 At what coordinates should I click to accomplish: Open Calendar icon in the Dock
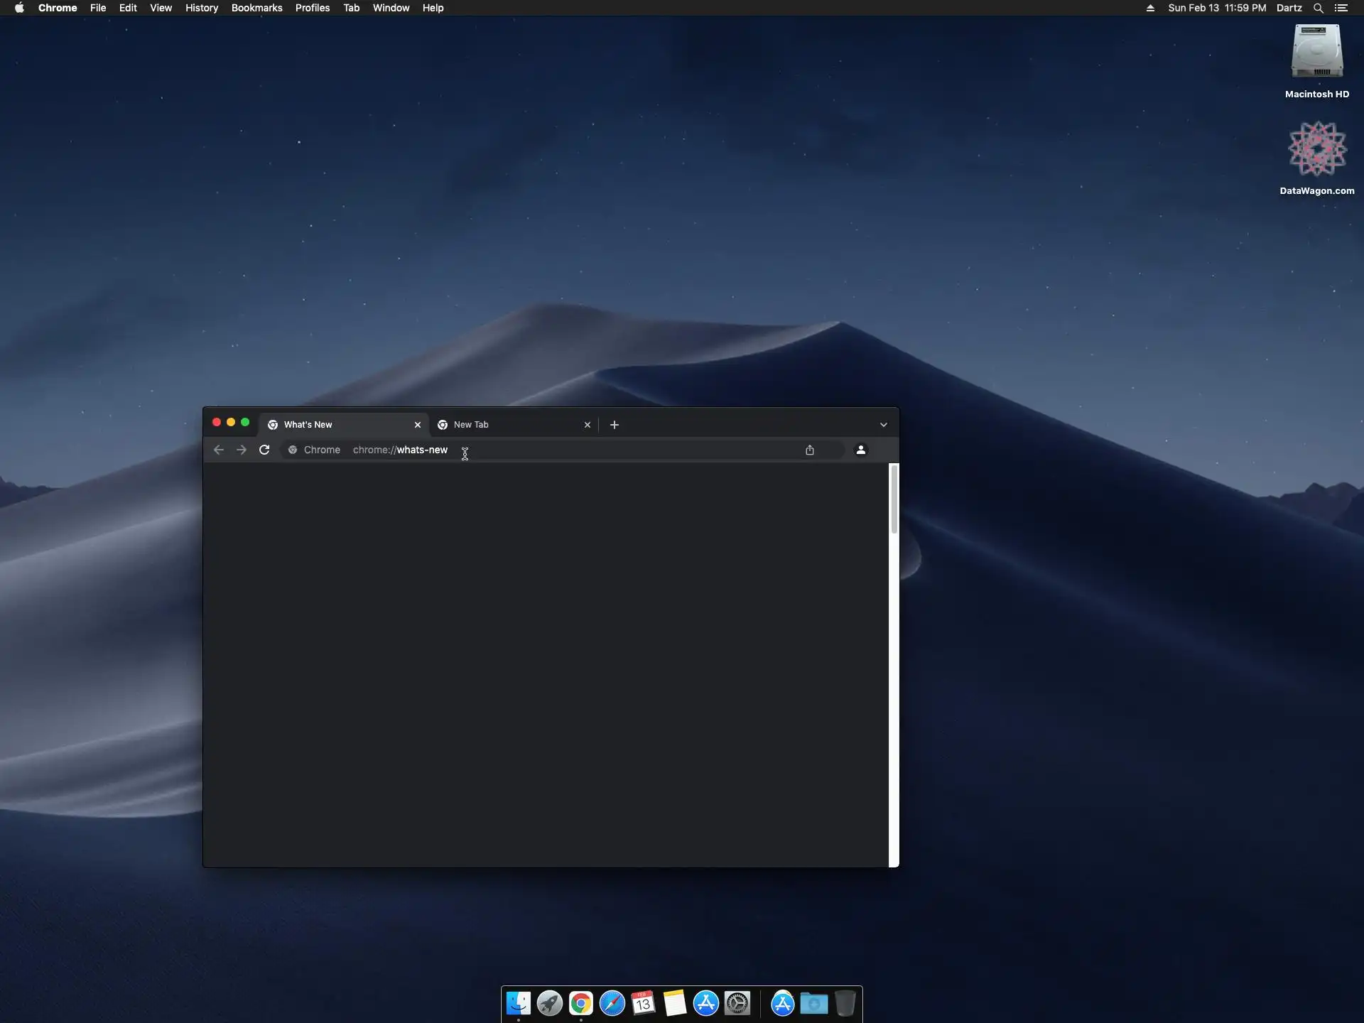[643, 1003]
